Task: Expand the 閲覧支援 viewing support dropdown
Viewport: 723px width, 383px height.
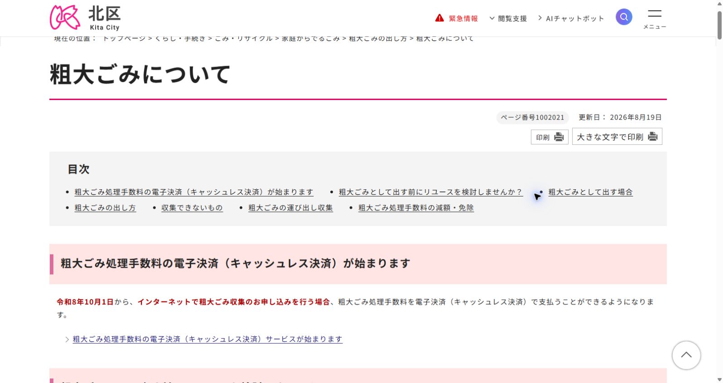Action: [508, 19]
